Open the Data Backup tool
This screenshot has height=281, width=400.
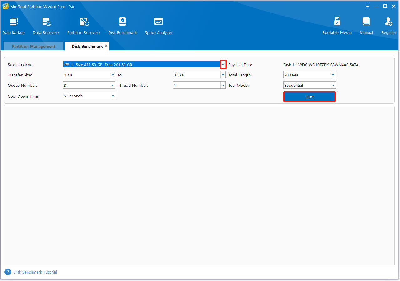coord(13,26)
